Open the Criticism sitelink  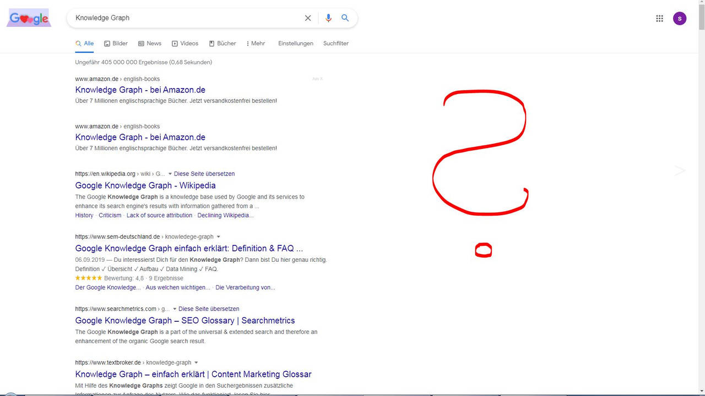tap(110, 216)
